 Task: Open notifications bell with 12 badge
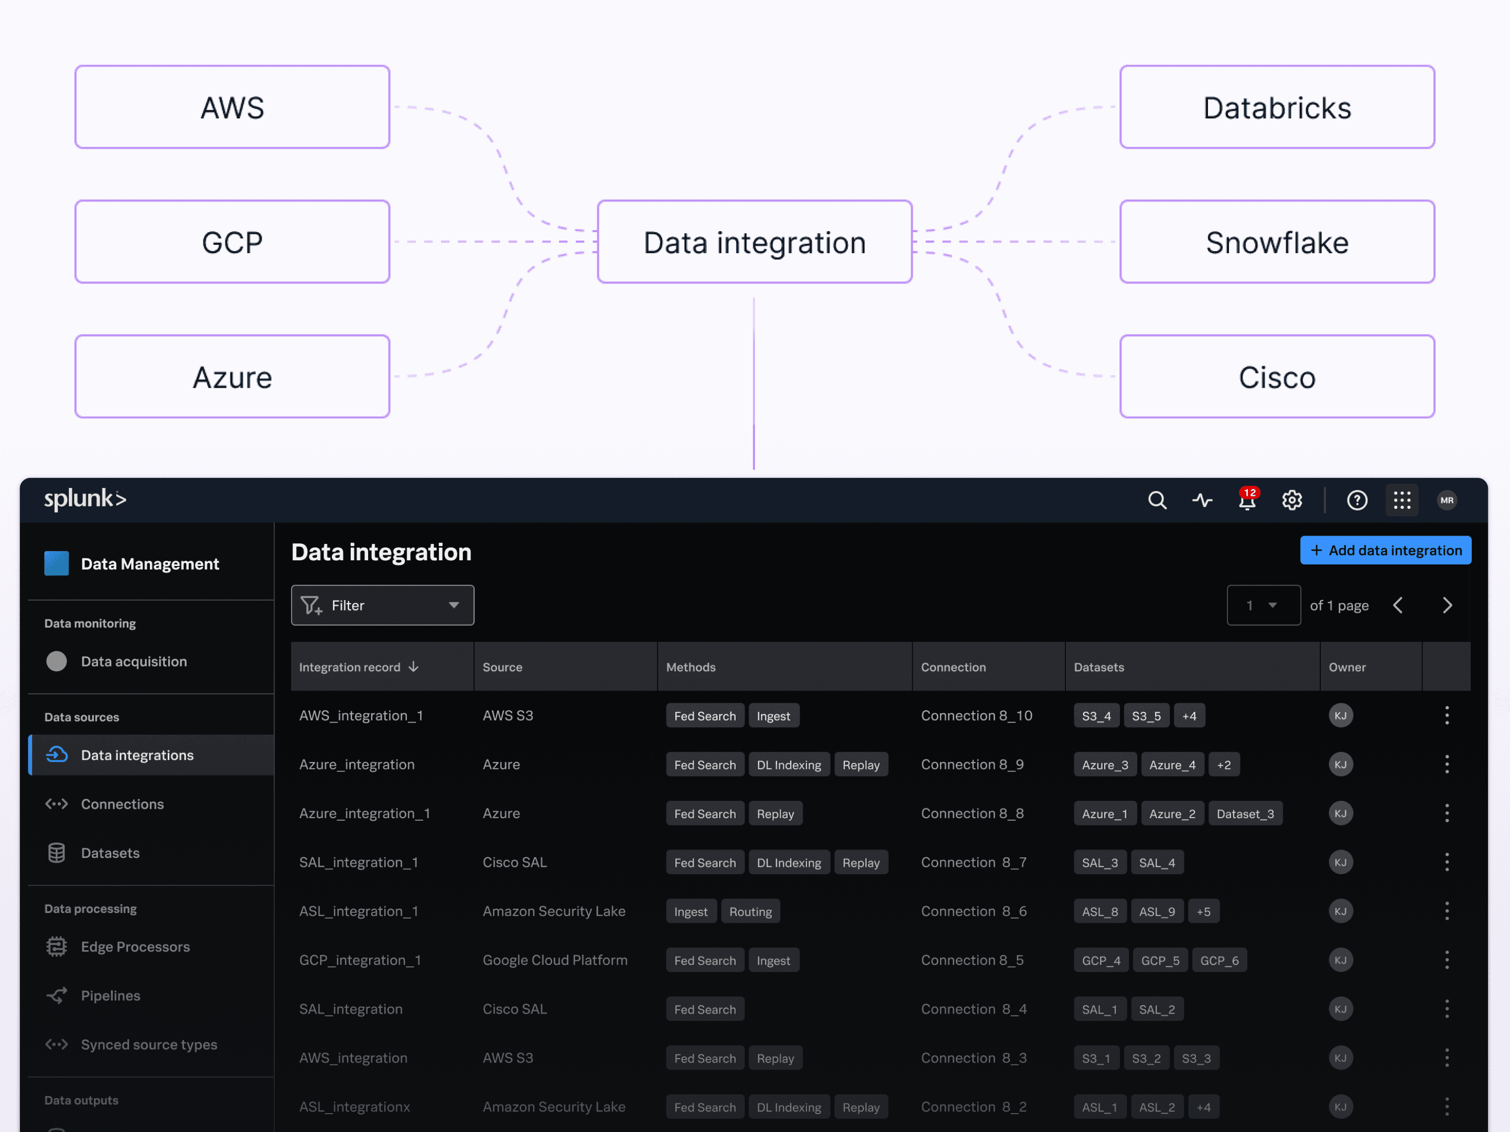tap(1246, 500)
